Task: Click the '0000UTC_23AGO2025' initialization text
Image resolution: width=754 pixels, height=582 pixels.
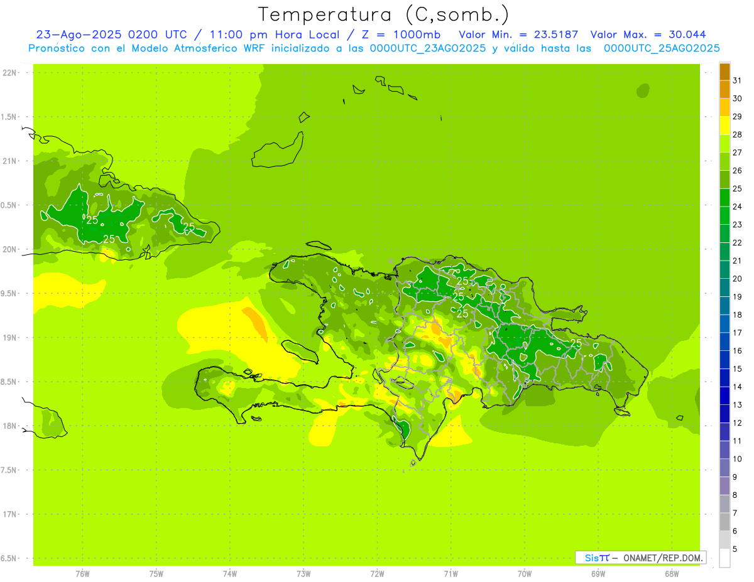Action: click(x=427, y=48)
